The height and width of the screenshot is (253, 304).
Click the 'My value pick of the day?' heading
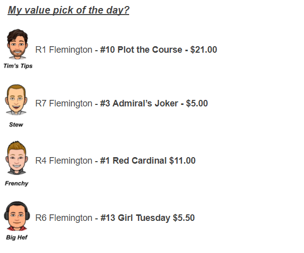68,10
